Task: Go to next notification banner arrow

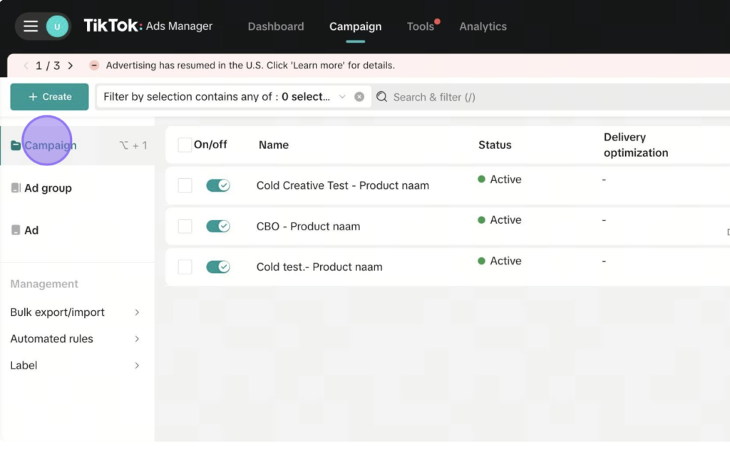Action: coord(71,66)
